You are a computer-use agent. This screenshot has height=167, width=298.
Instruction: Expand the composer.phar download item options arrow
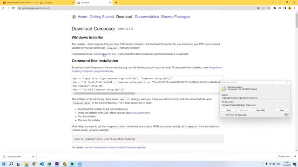click(x=33, y=157)
